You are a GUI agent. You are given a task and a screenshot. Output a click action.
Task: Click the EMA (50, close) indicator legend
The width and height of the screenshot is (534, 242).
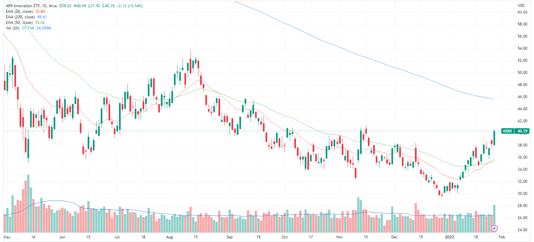19,23
